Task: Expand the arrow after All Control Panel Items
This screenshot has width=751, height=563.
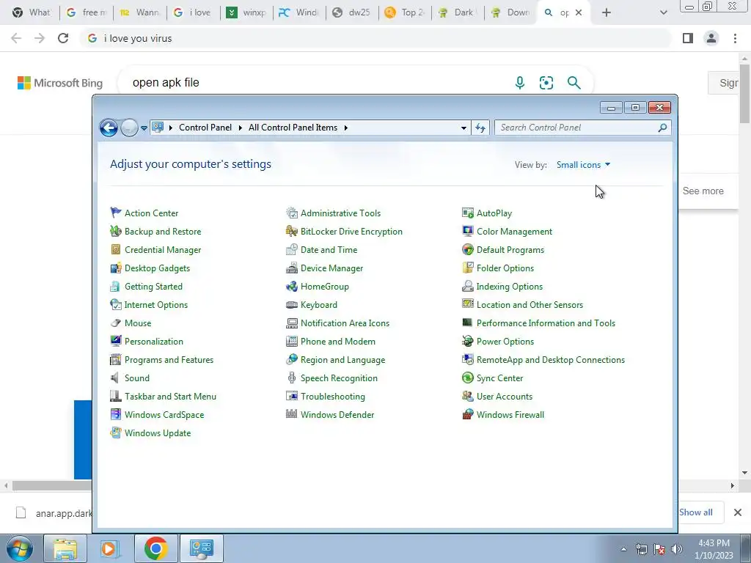Action: tap(345, 128)
